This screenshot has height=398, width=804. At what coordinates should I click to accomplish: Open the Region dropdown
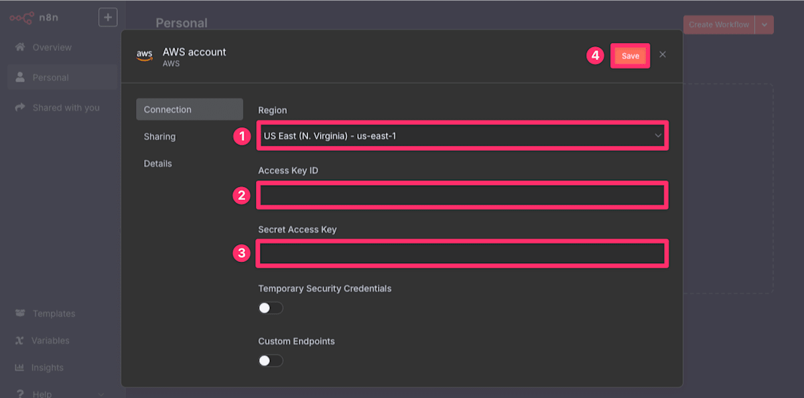(x=462, y=136)
